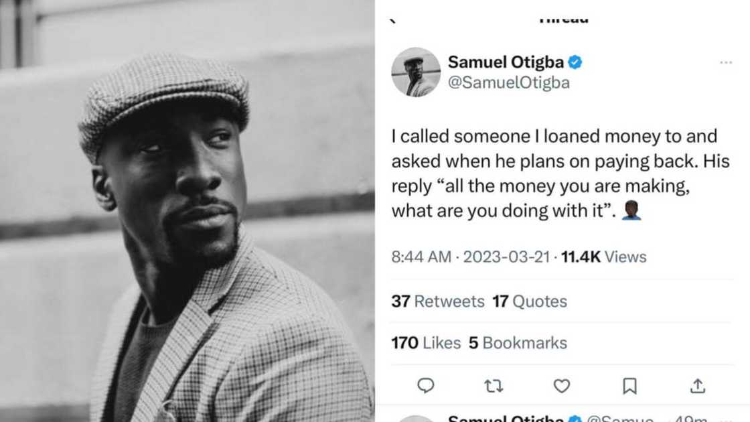750x422 pixels.
Task: Click the blue verified badge
Action: pyautogui.click(x=575, y=62)
